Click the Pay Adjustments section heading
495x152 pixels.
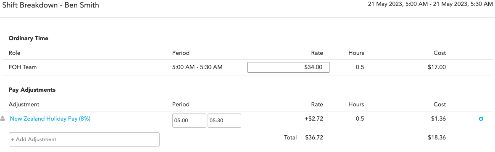[32, 90]
